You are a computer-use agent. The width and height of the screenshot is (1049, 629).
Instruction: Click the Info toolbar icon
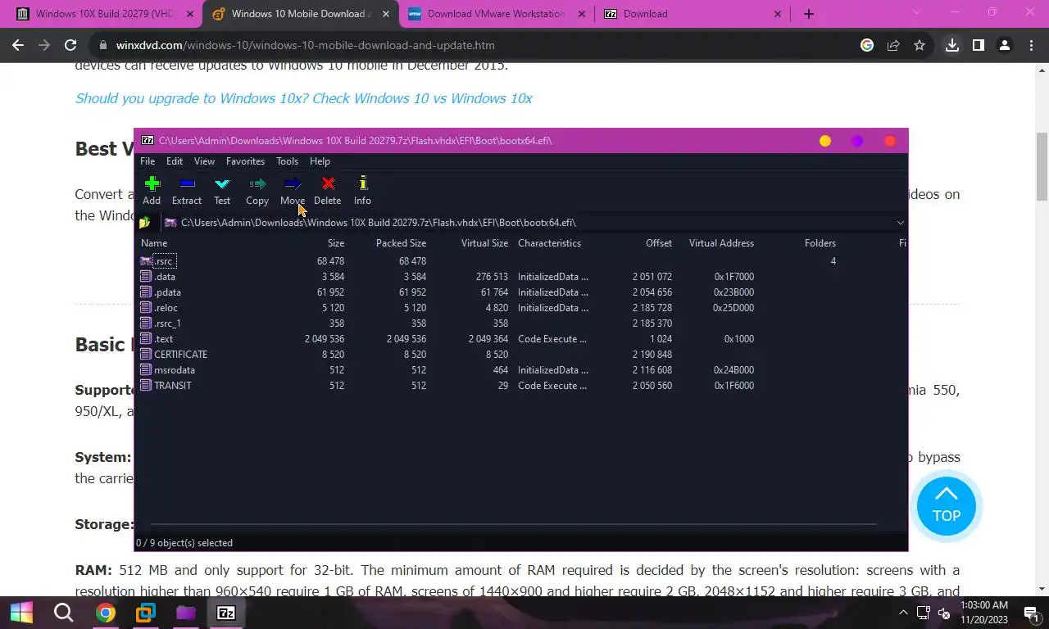(x=362, y=183)
